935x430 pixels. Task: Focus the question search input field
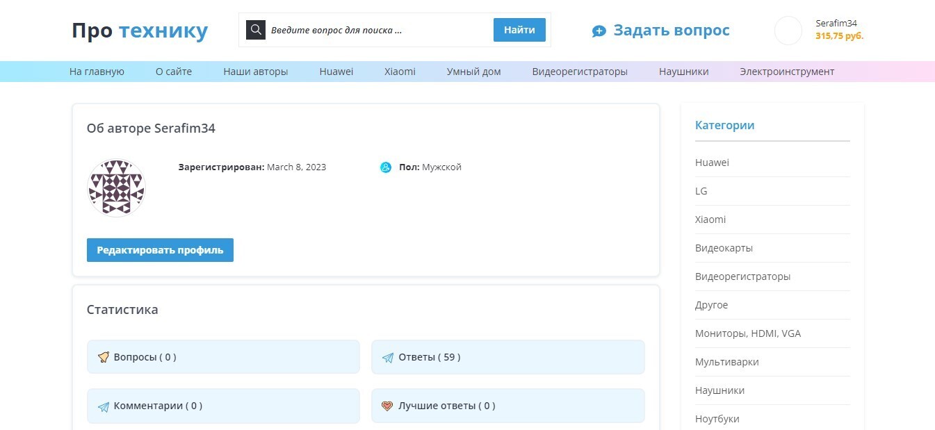point(375,30)
